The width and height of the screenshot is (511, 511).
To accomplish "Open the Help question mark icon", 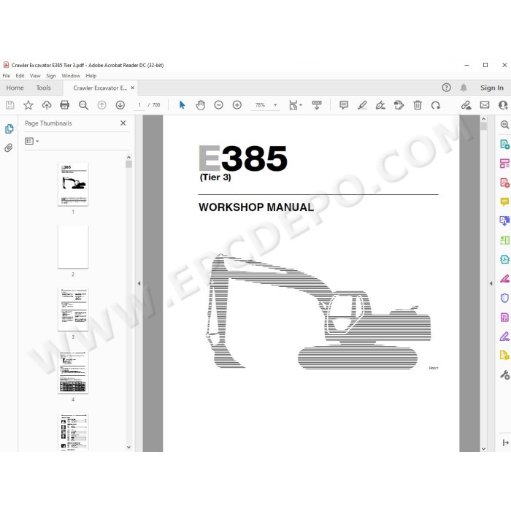I will 447,88.
